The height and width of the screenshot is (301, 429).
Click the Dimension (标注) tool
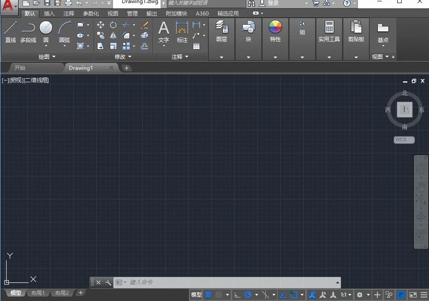182,31
